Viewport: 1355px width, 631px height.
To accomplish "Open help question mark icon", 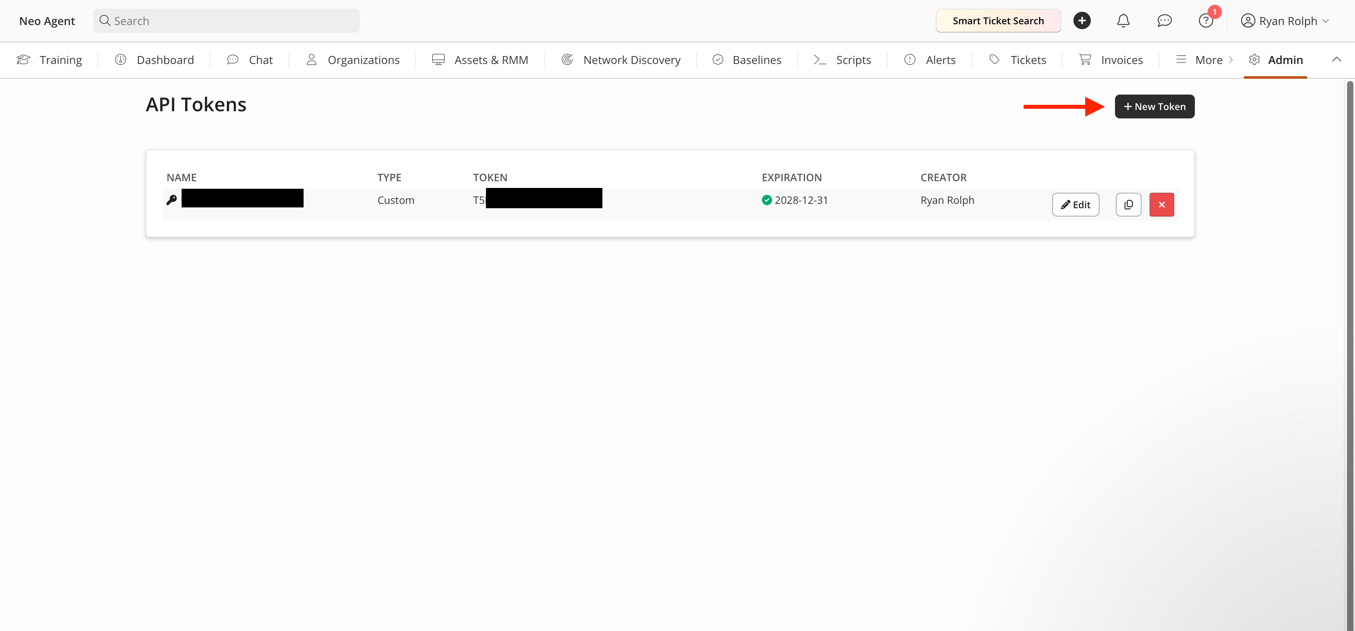I will [1206, 21].
